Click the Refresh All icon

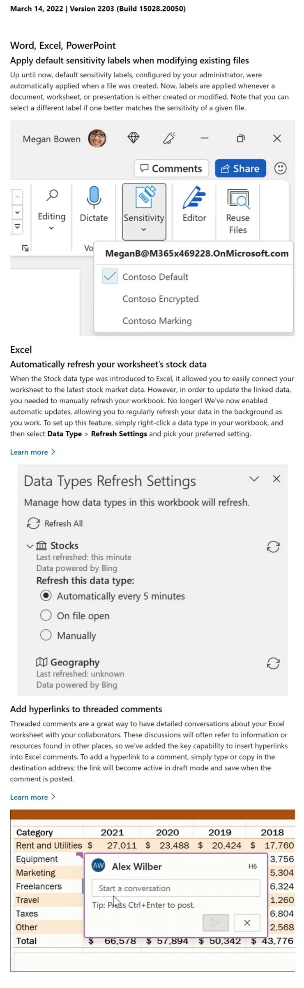(x=34, y=523)
